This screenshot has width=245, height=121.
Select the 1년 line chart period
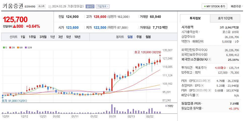click(x=52, y=37)
